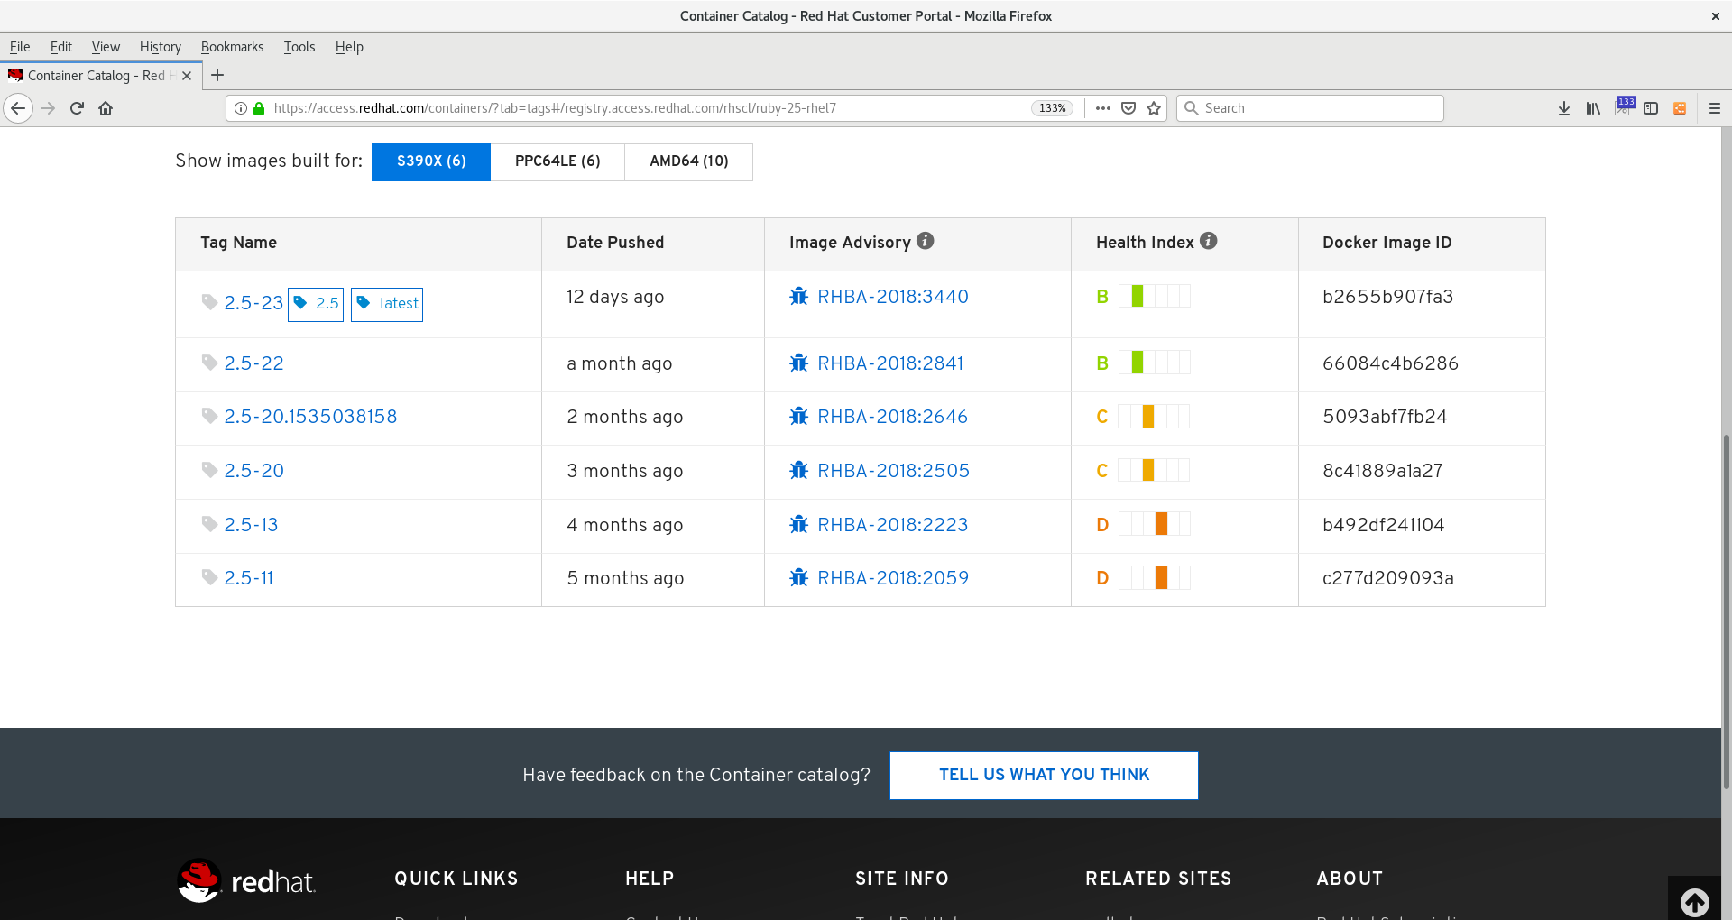Image resolution: width=1732 pixels, height=920 pixels.
Task: Close the Container Catalog tab
Action: pyautogui.click(x=187, y=76)
